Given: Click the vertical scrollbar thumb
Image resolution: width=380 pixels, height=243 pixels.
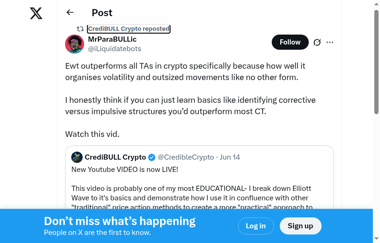Looking at the screenshot, I should coord(376,62).
